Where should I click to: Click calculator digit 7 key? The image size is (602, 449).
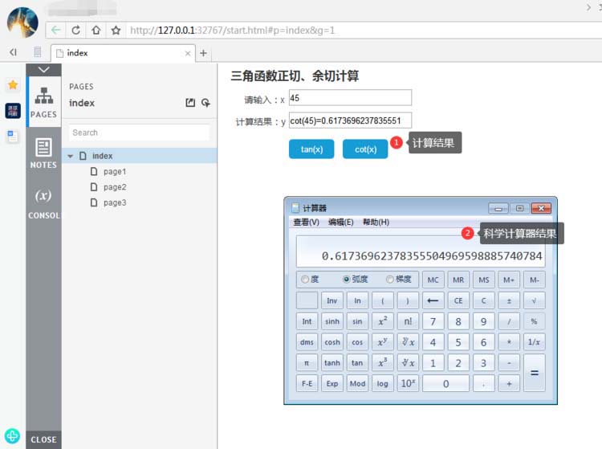click(433, 321)
